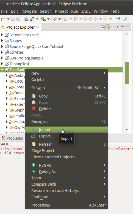Click the Save All toolbar icon
This screenshot has height=214, width=133.
(x=18, y=19)
